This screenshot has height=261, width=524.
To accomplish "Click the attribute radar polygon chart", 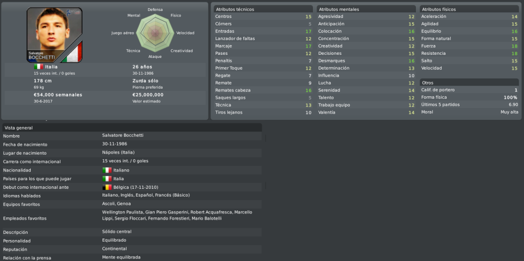I will [x=155, y=33].
